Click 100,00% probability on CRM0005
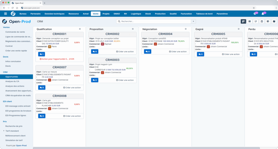 pyautogui.click(x=235, y=42)
